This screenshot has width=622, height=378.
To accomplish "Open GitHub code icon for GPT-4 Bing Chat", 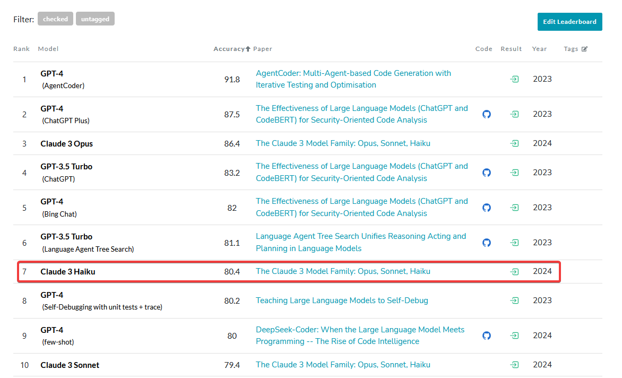I will coord(487,208).
